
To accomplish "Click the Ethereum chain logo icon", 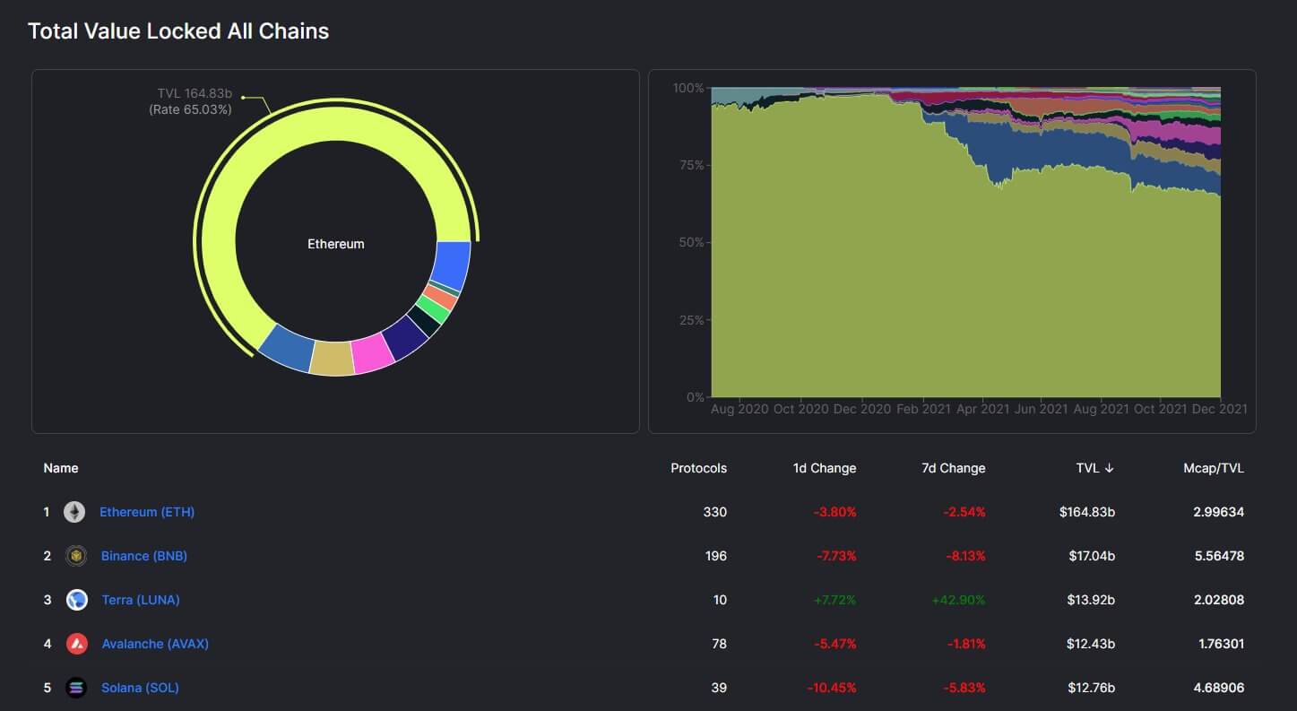I will 74,512.
